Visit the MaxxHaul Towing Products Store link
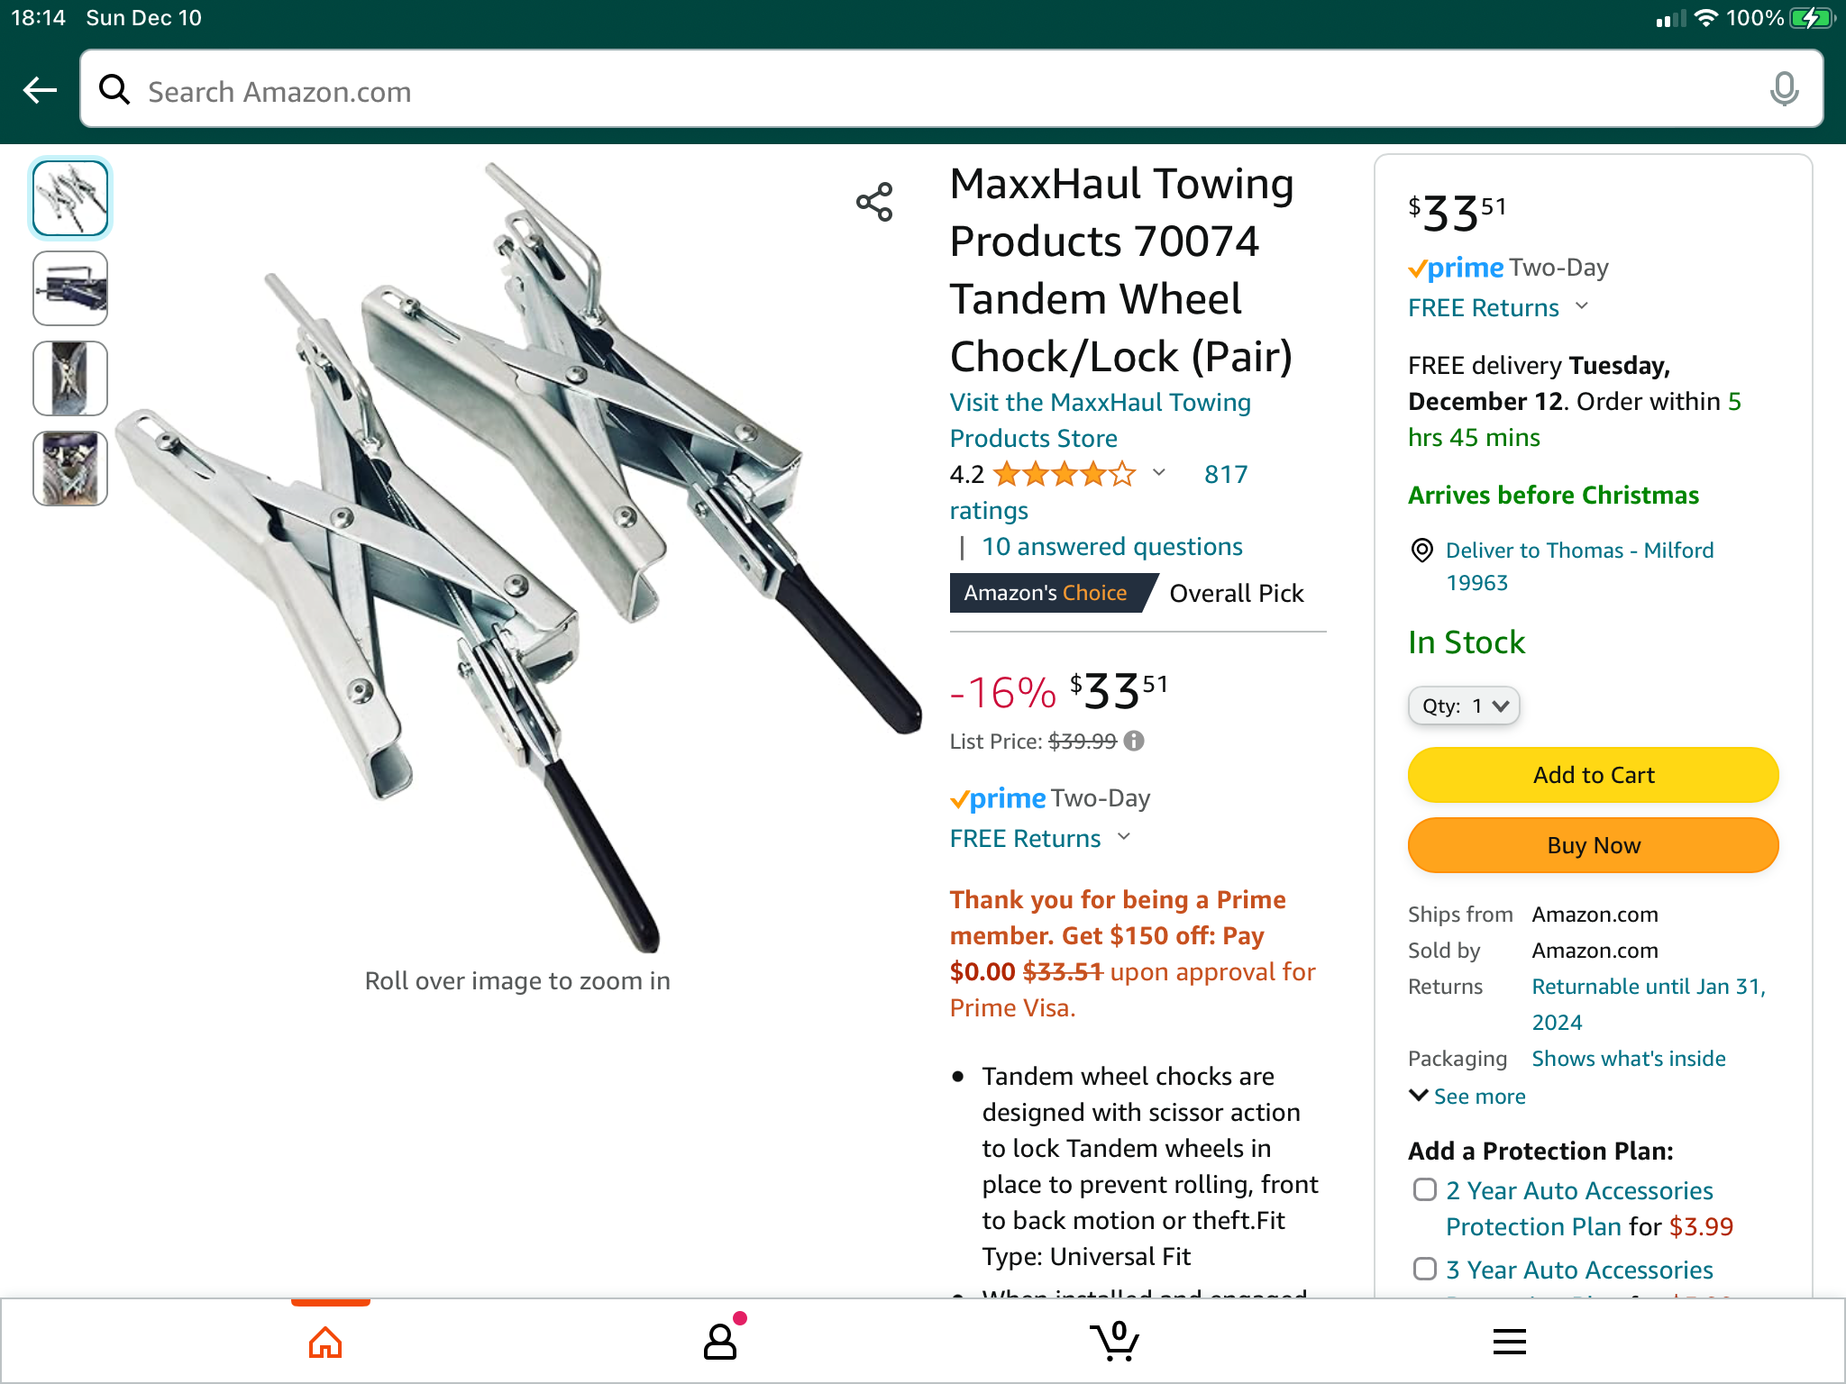Viewport: 1846px width, 1384px height. (1100, 420)
